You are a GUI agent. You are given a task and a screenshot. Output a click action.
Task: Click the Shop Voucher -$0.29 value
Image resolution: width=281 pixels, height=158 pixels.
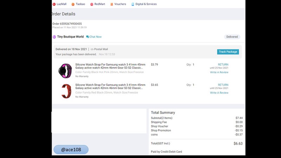[239, 126]
